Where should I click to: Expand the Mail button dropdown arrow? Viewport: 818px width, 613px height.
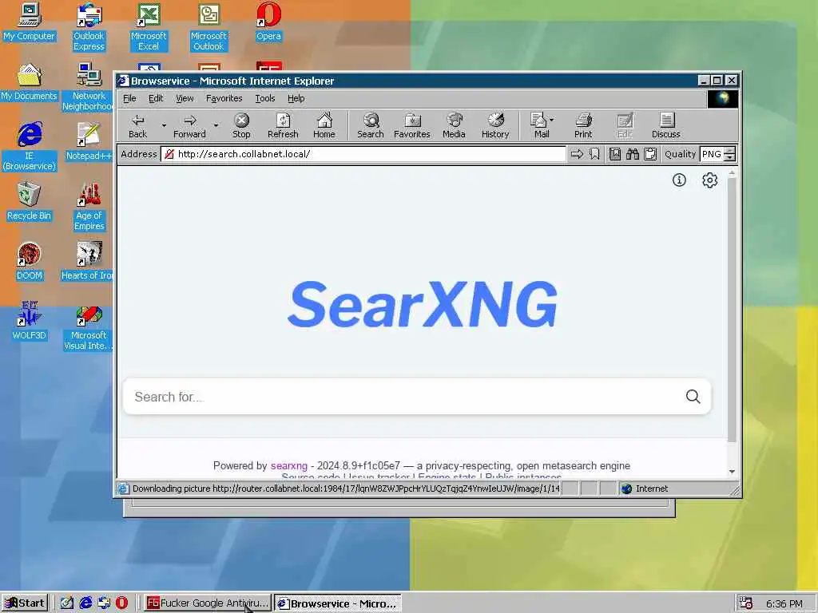coord(552,120)
